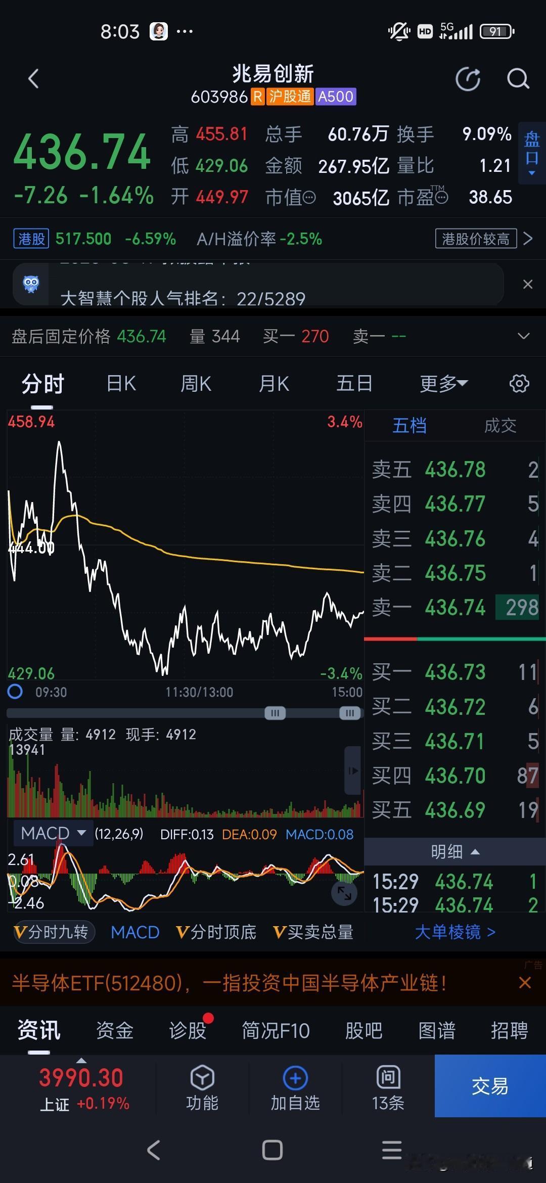Tap the 港股 tag badge

click(31, 239)
